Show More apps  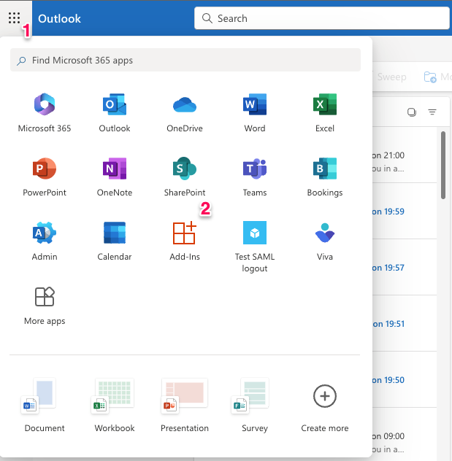(x=45, y=306)
